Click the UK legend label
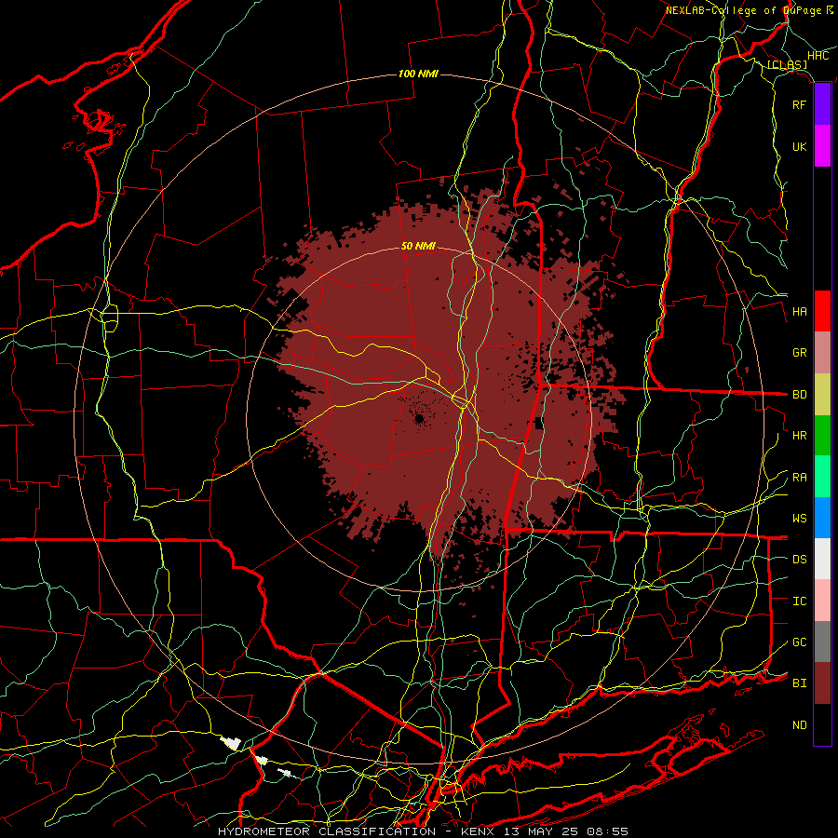Screen dimensions: 838x838 799,146
